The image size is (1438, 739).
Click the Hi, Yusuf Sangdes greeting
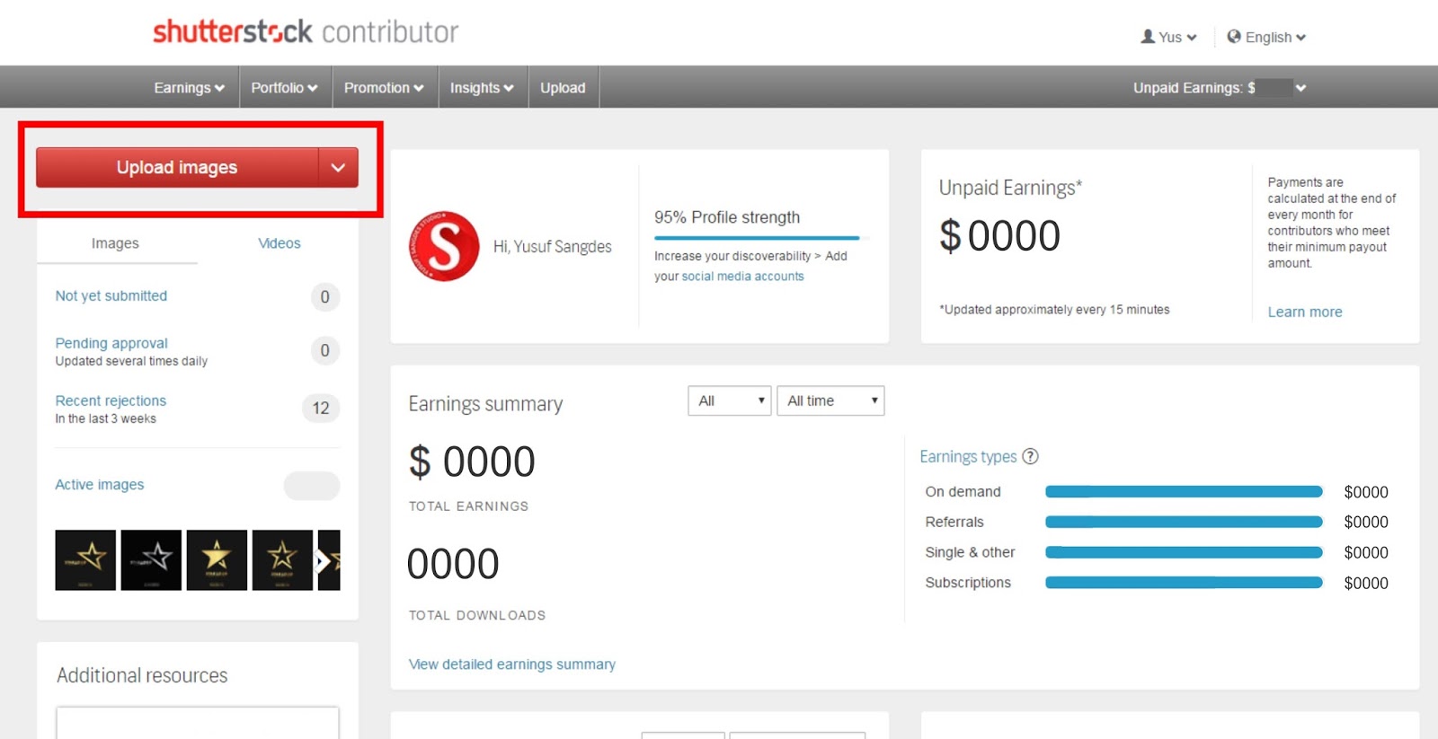click(553, 247)
